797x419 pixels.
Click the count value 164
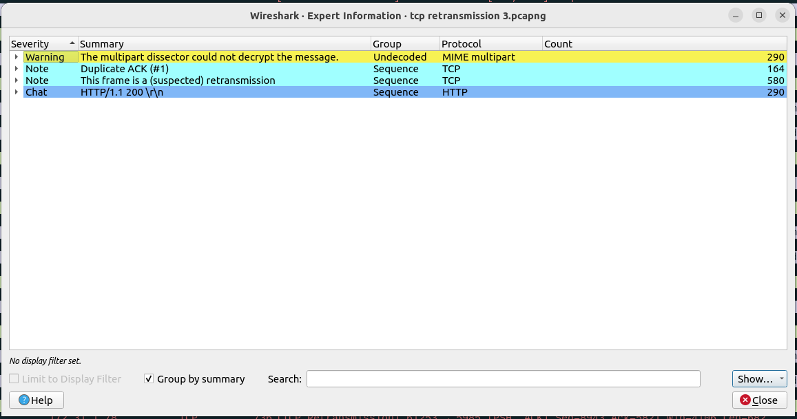[x=776, y=69]
